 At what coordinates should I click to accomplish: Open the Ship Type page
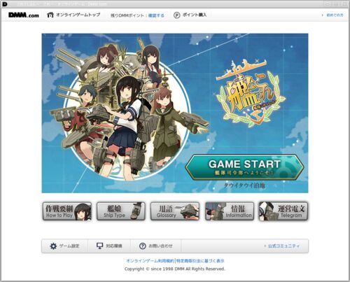pyautogui.click(x=121, y=211)
